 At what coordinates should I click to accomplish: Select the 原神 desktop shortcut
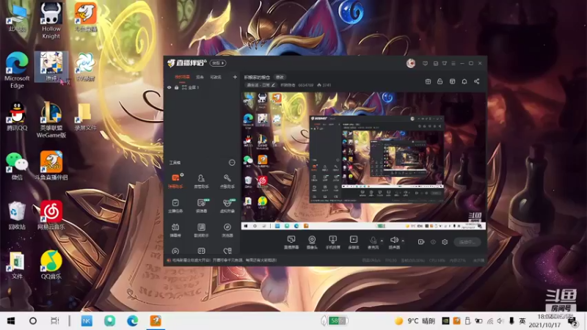(51, 67)
